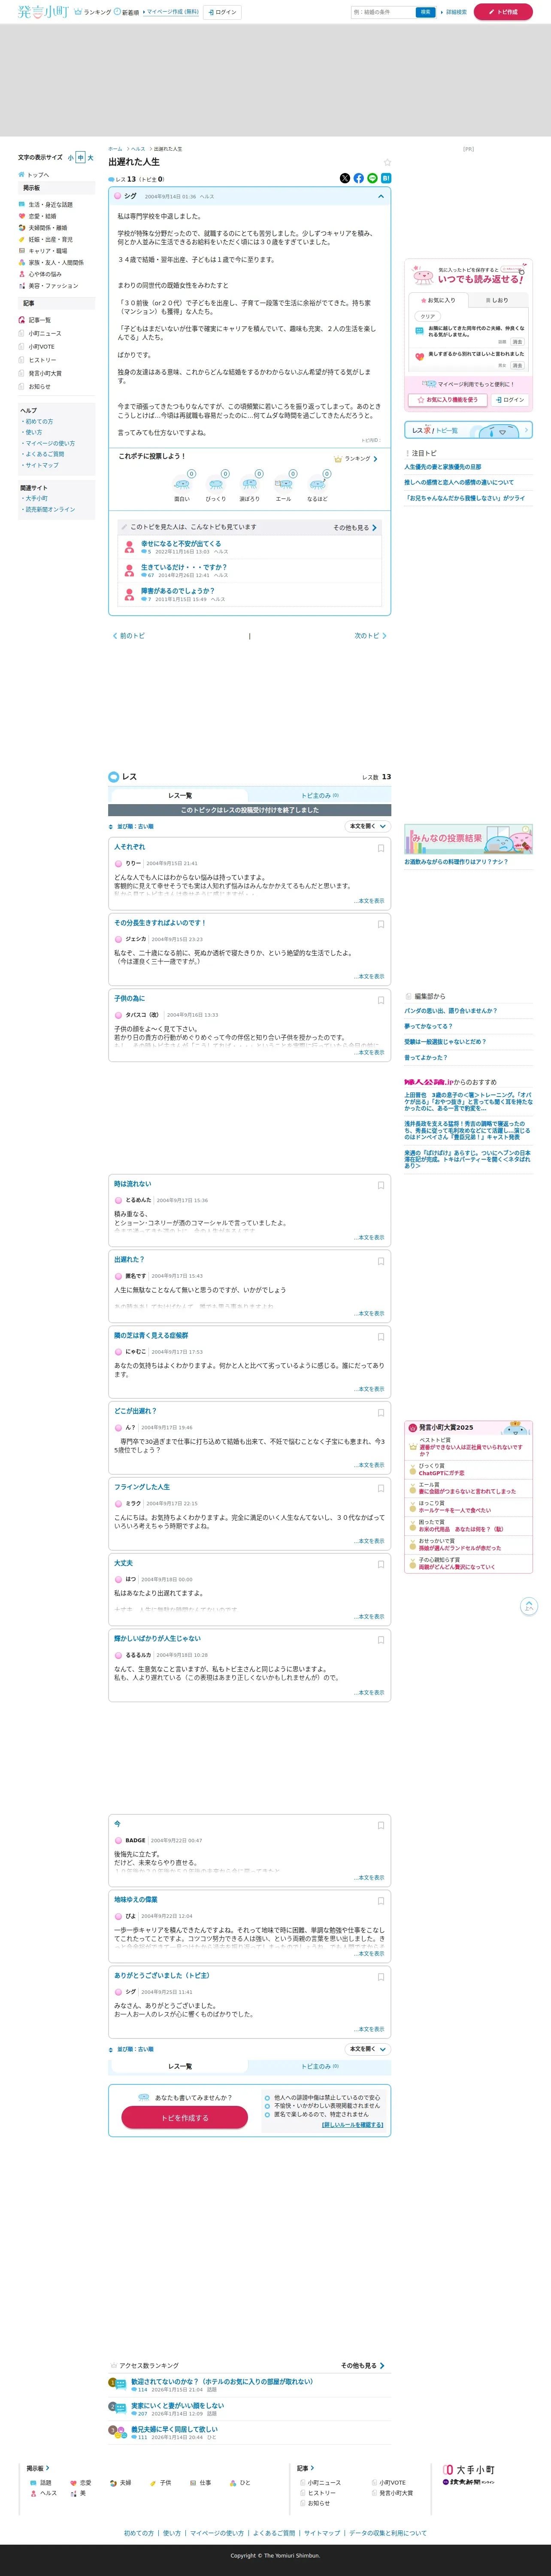Screen dimensions: 551x2576
Task: Vote エール on this topic
Action: coord(284,485)
